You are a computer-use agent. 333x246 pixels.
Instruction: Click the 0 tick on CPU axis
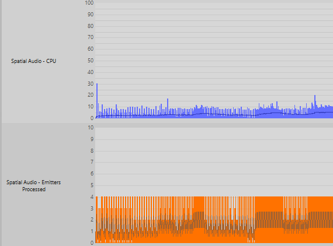tap(92, 118)
